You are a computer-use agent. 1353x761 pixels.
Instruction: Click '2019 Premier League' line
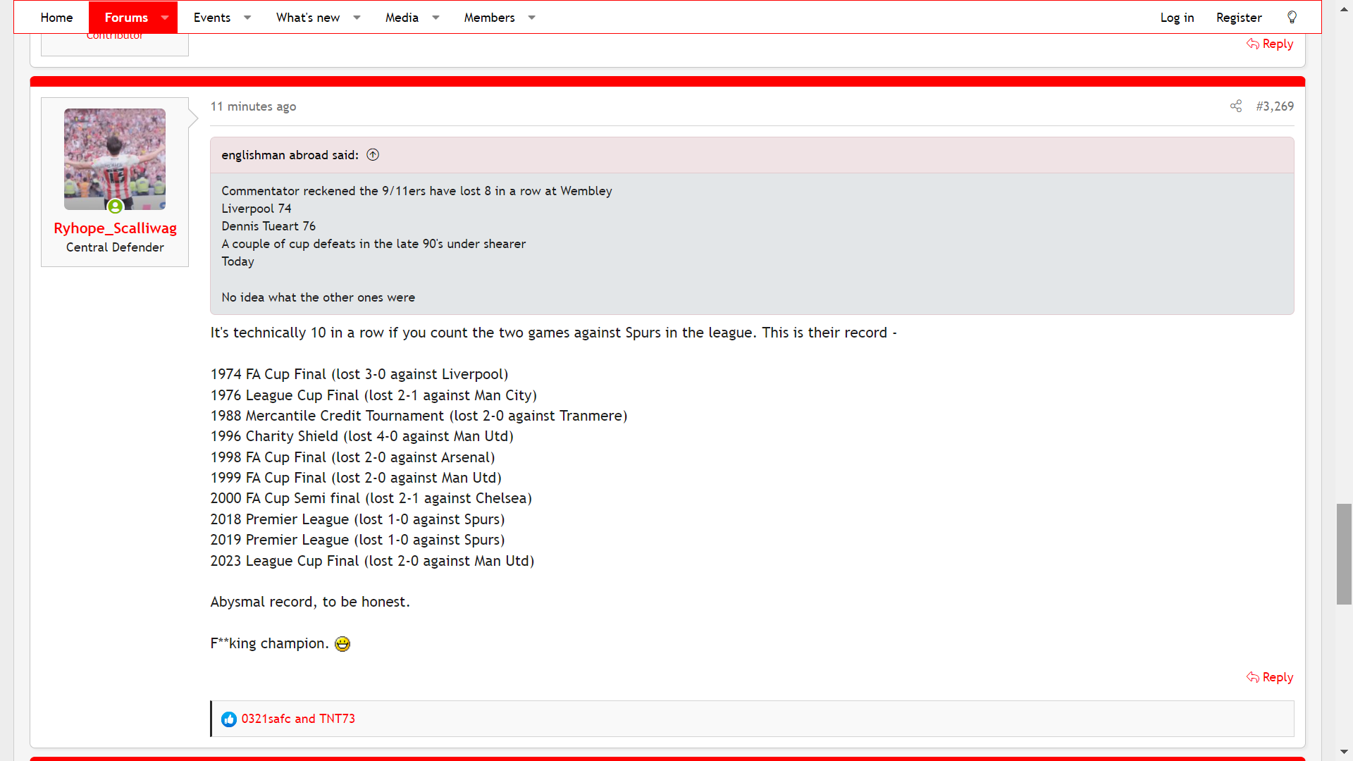(357, 540)
